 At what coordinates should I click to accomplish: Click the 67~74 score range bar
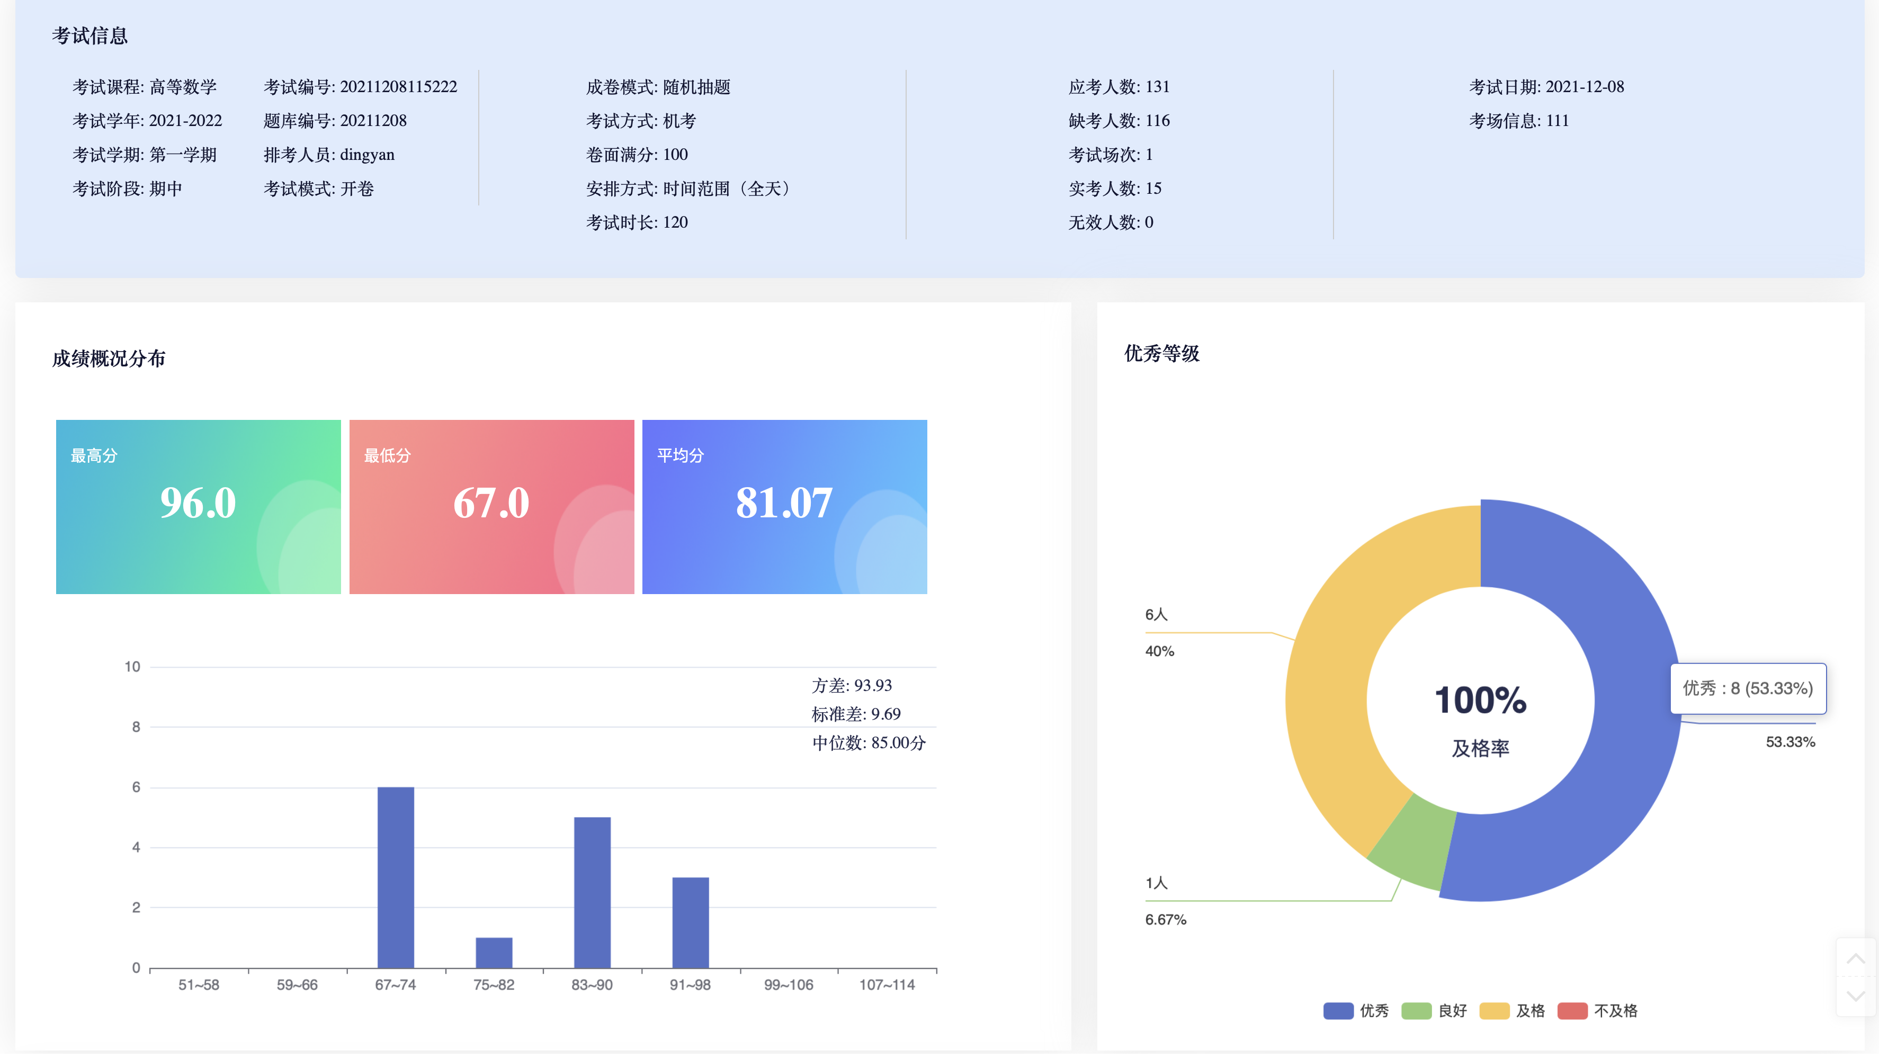[x=396, y=878]
